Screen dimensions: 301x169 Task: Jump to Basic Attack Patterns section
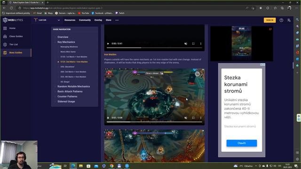(x=70, y=92)
